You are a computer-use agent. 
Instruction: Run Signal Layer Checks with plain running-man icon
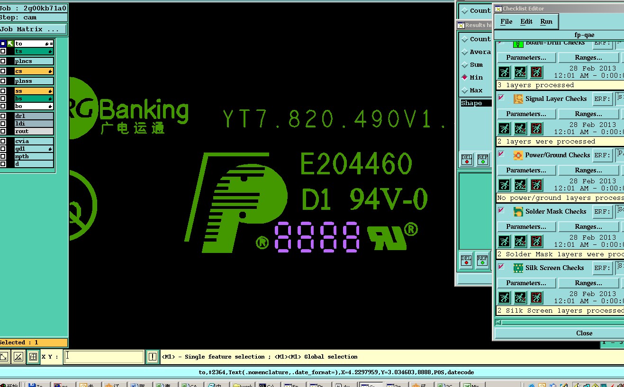click(505, 129)
